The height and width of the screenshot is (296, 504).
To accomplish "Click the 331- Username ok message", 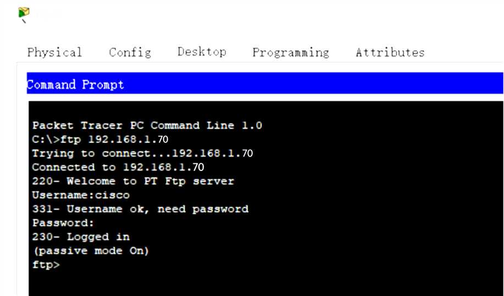I will pyautogui.click(x=140, y=209).
